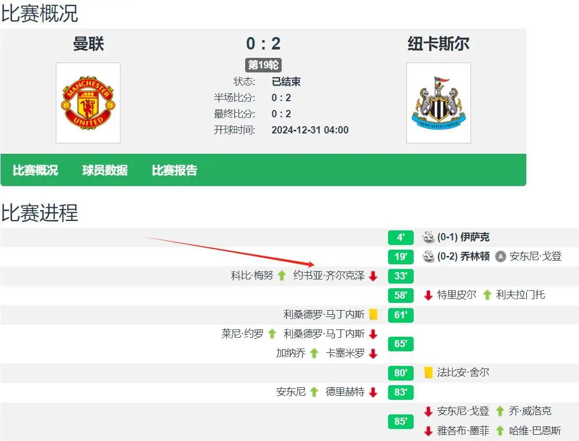This screenshot has height=441, width=579.
Task: Switch to the 球员数据 tab
Action: (x=105, y=170)
